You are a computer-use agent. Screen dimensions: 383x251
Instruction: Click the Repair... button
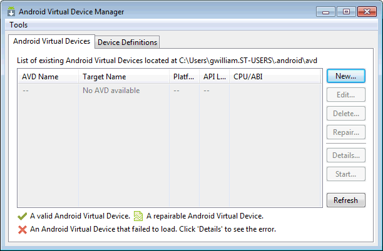click(x=346, y=132)
